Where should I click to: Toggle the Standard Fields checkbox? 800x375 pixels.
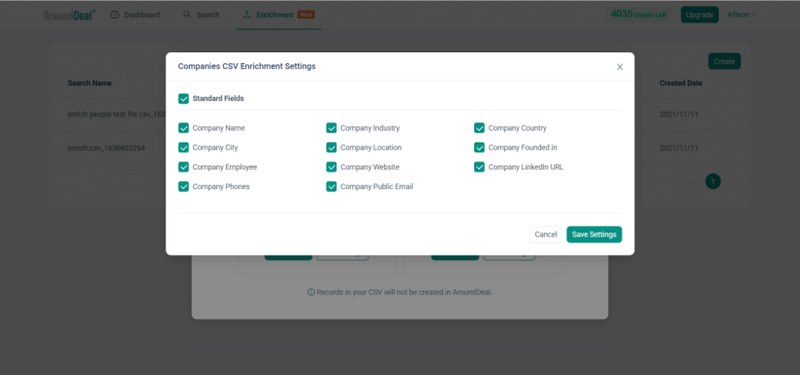[183, 99]
